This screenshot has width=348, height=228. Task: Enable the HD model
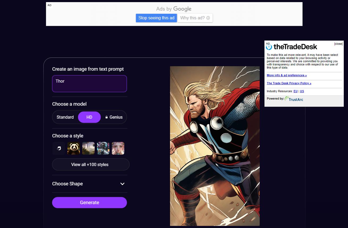[x=89, y=117]
